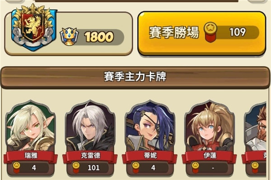Click the gold medal beside 109
The height and width of the screenshot is (180, 271).
point(210,32)
